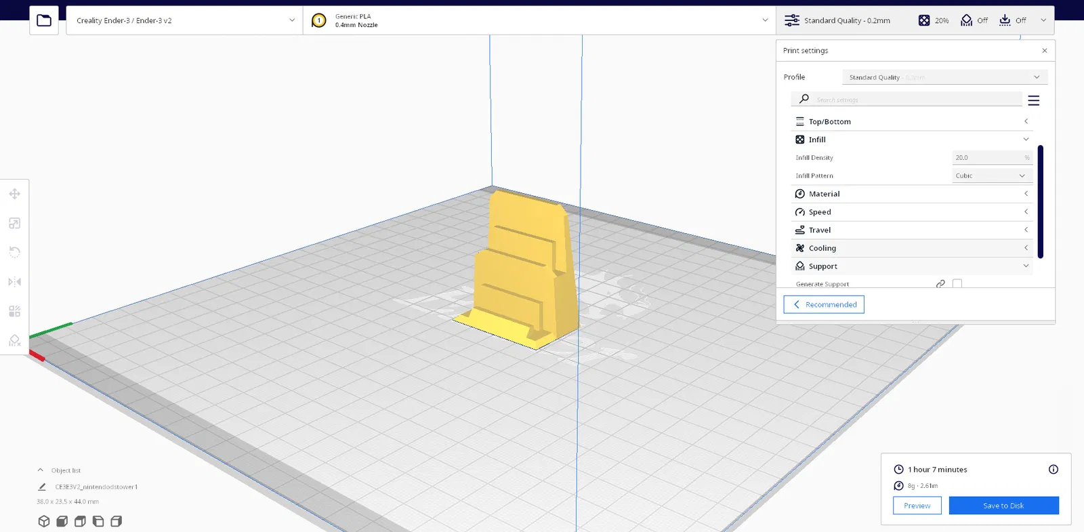The image size is (1084, 532).
Task: Select the Scale tool in left toolbar
Action: [x=14, y=223]
